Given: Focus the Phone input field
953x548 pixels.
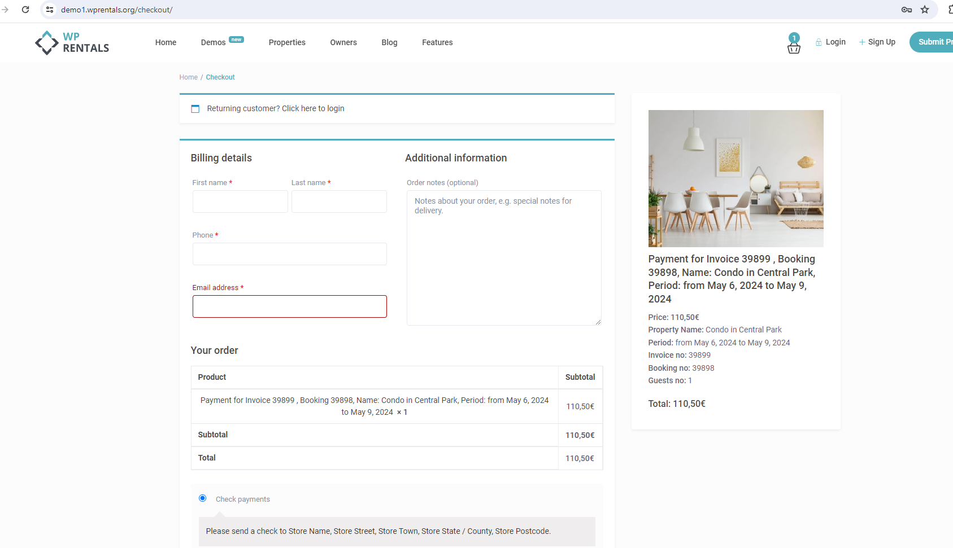Looking at the screenshot, I should tap(290, 254).
